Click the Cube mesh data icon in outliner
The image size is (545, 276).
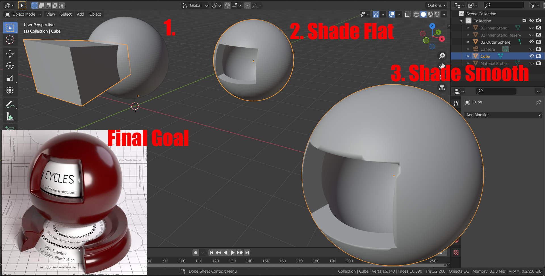click(x=500, y=56)
